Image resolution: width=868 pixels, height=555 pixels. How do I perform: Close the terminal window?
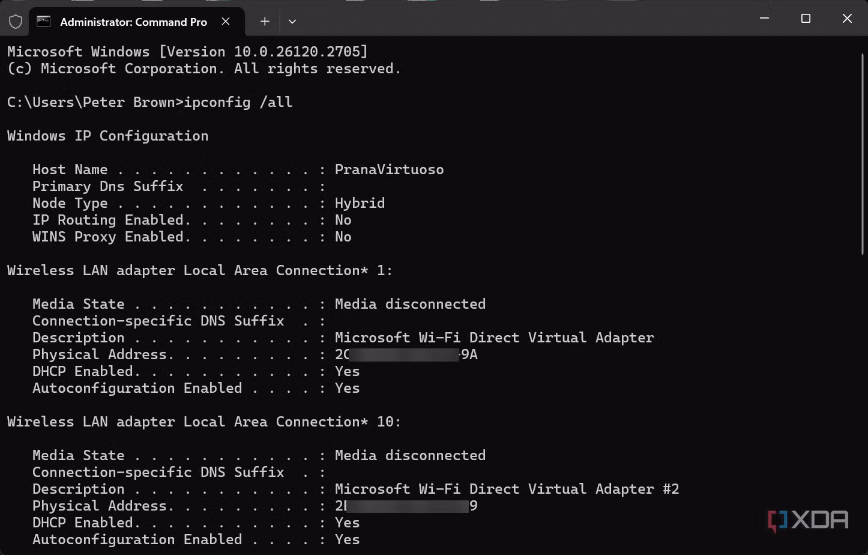pos(847,18)
